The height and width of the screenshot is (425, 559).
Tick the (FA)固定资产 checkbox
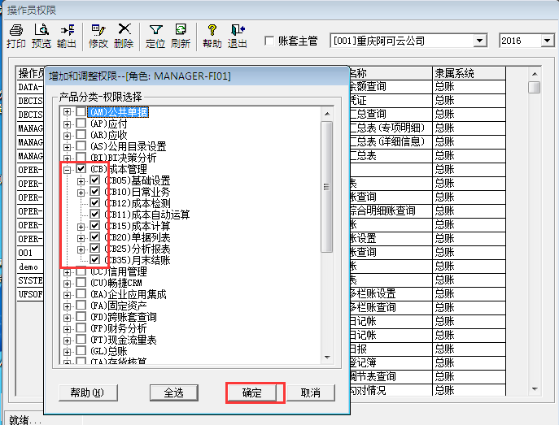[x=81, y=306]
